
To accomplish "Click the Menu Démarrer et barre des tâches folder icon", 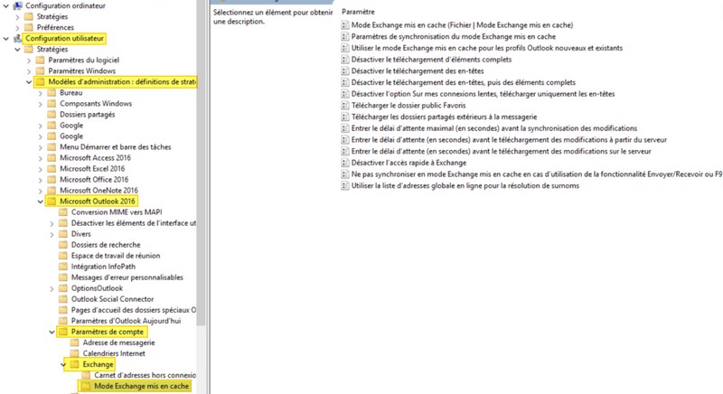I will point(52,147).
